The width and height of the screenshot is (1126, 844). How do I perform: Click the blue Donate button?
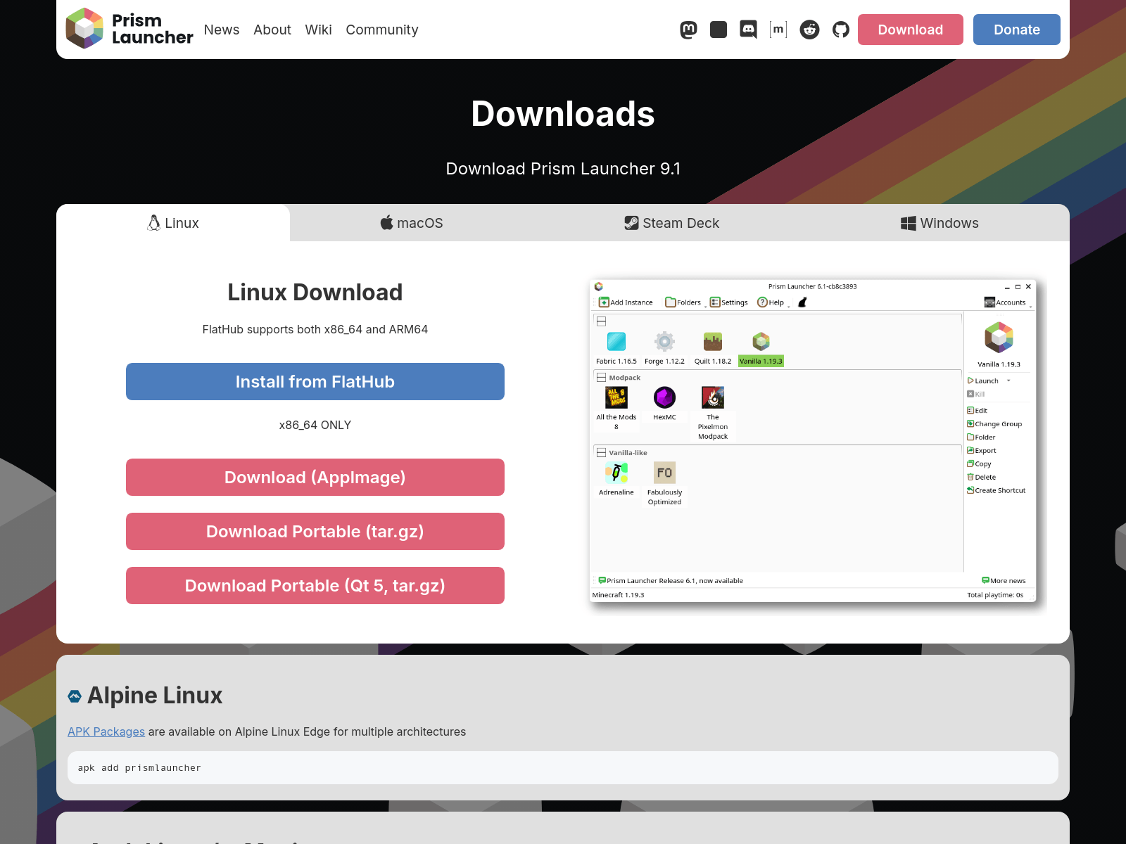click(x=1017, y=30)
